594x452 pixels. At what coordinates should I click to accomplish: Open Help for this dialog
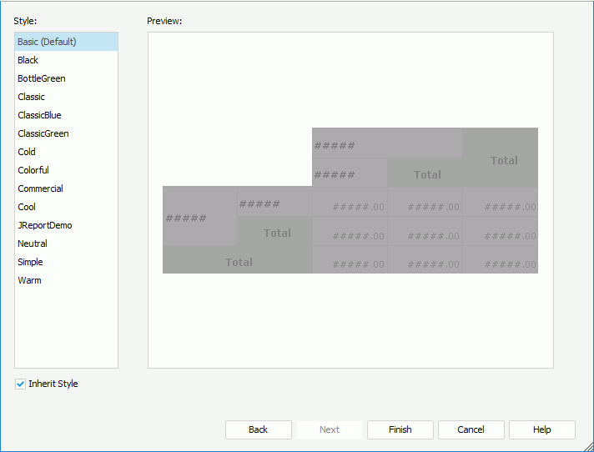tap(541, 429)
